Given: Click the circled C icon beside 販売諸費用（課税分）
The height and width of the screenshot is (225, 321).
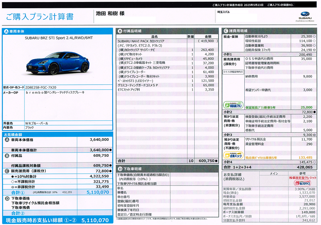Looking at the screenshot, I should pos(7,171).
